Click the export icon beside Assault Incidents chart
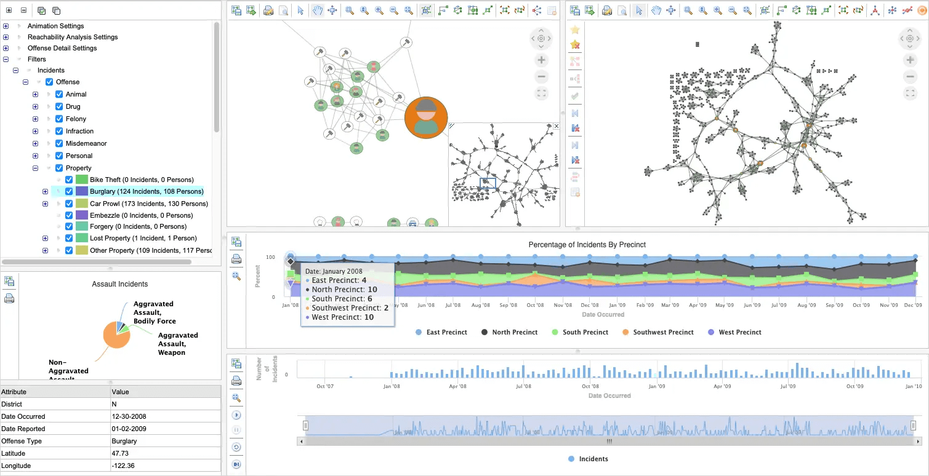929x476 pixels. coord(9,281)
